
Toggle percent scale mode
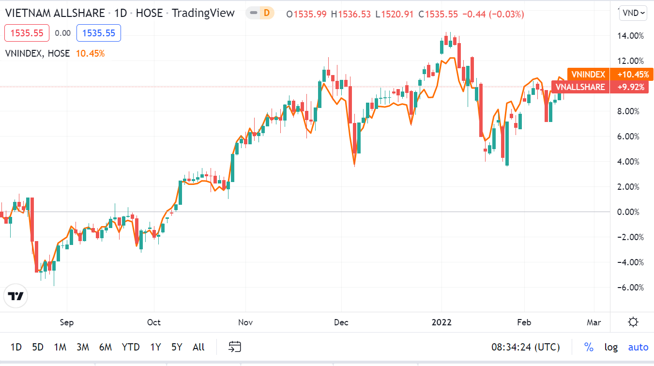[589, 347]
